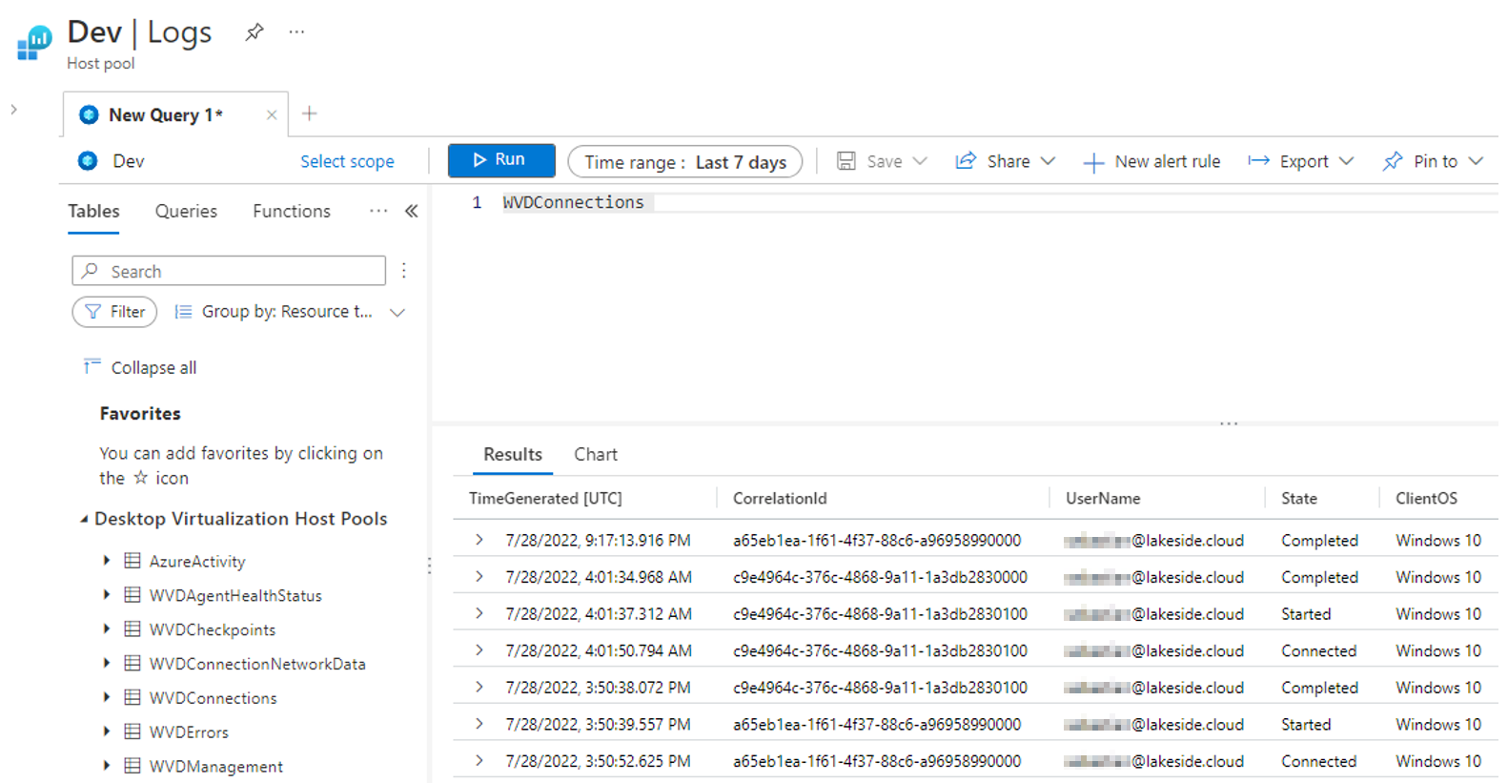1508x783 pixels.
Task: Select WVDErrors in table list
Action: 189,732
